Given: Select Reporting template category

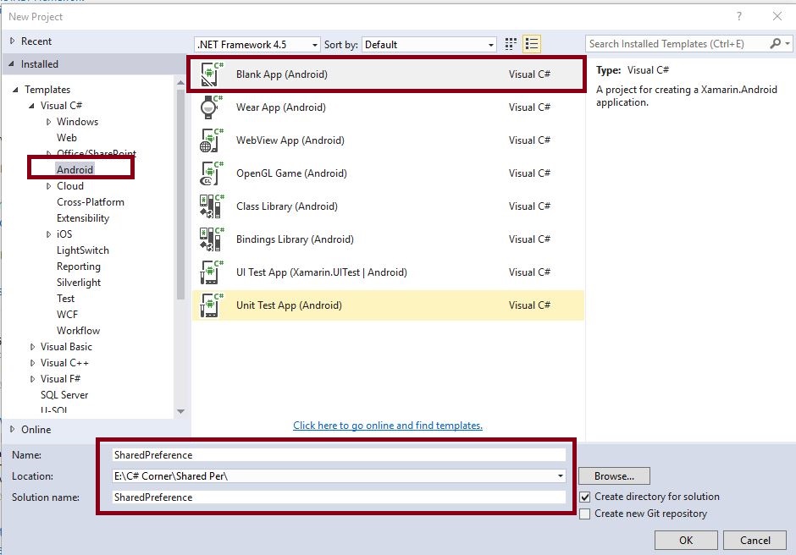Looking at the screenshot, I should 79,267.
